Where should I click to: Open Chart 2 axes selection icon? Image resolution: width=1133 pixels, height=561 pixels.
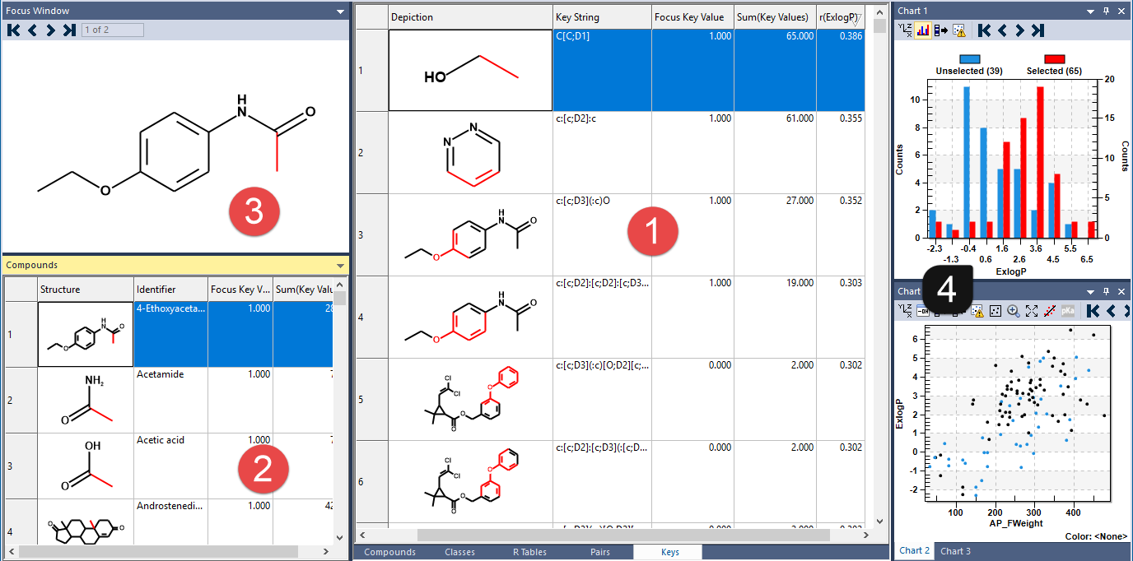905,311
